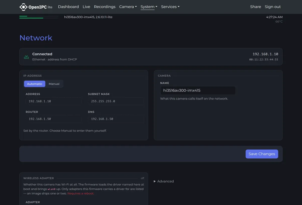302x205 pixels.
Task: Expand the Camera dropdown menu
Action: click(128, 7)
